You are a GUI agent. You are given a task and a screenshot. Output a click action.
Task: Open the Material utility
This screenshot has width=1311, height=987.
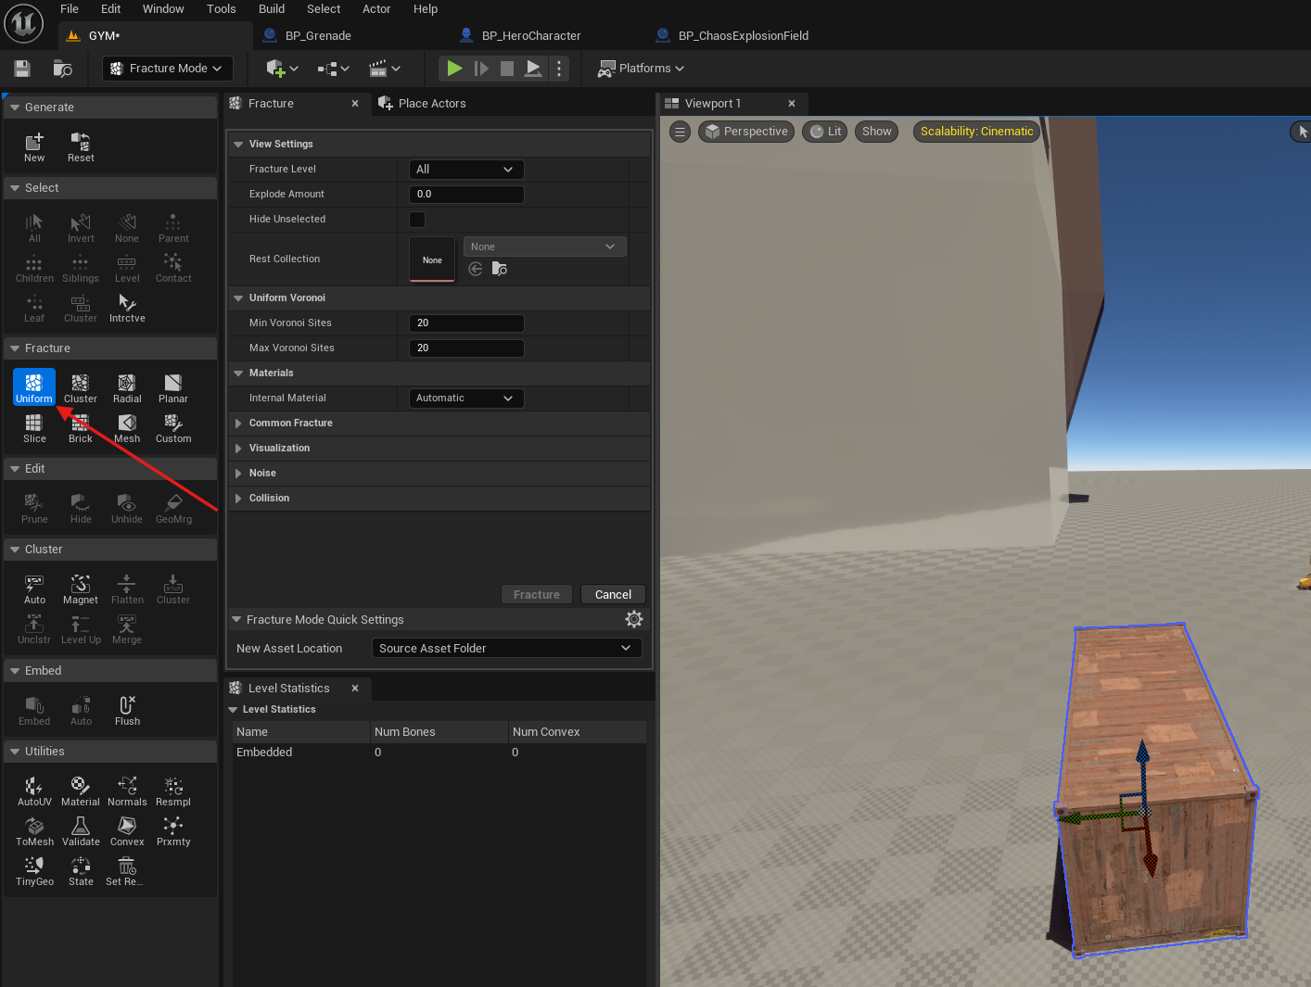click(x=81, y=791)
